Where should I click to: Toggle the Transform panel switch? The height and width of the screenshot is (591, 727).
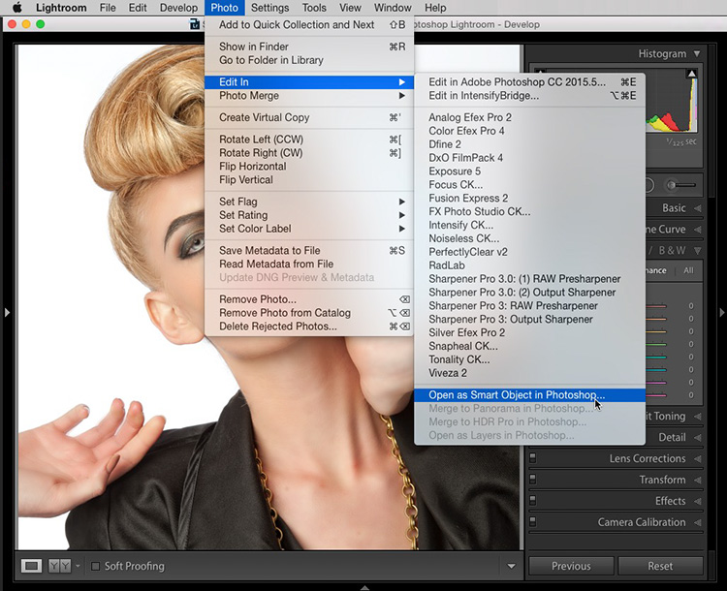point(533,479)
